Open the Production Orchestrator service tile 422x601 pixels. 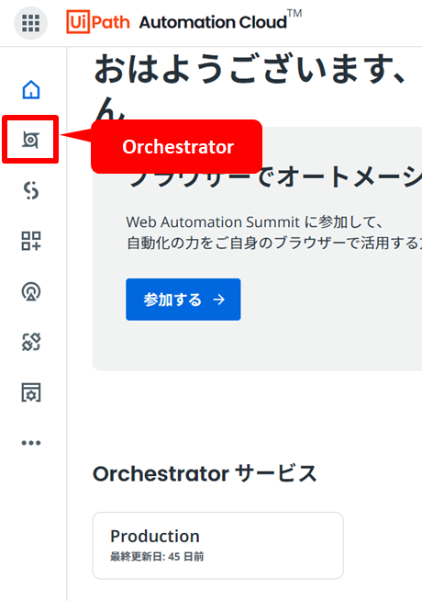click(218, 546)
